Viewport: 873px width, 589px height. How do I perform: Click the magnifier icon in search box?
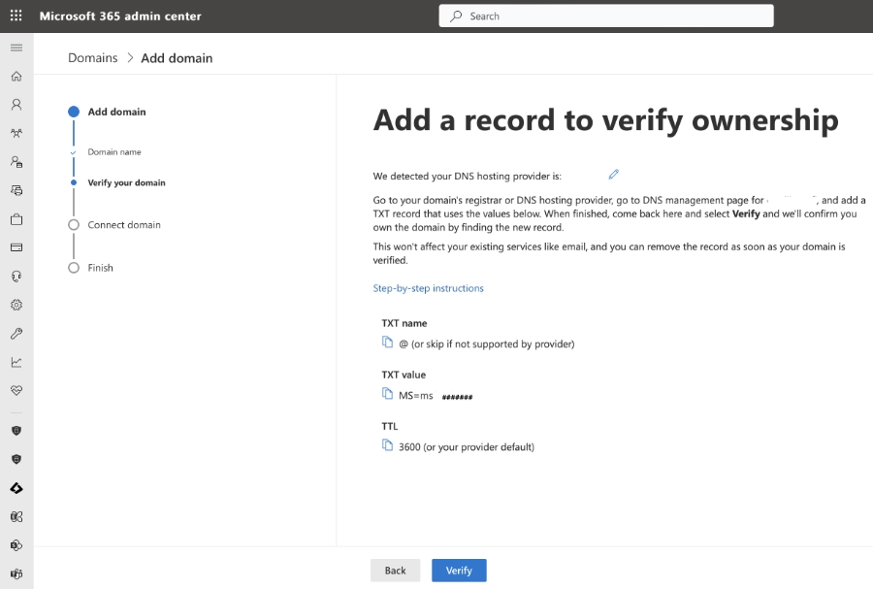456,16
